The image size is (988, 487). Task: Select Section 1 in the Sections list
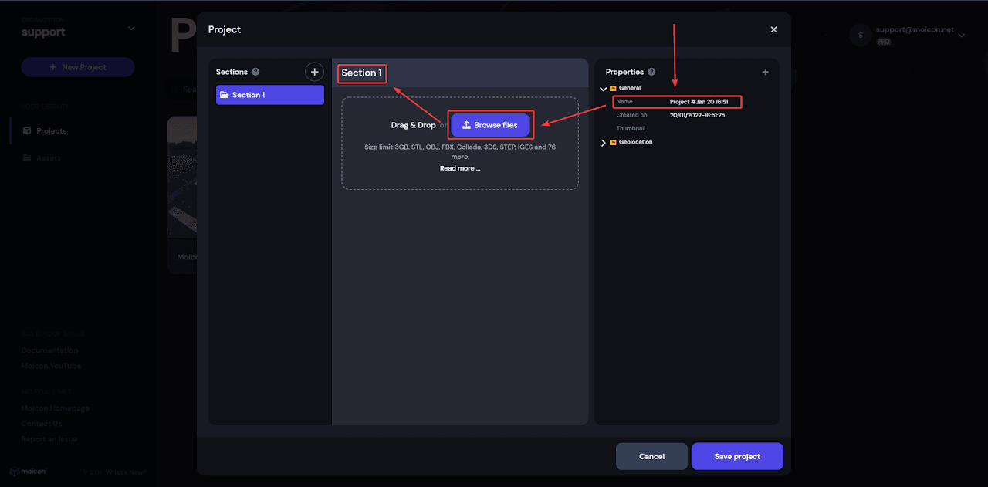tap(269, 95)
